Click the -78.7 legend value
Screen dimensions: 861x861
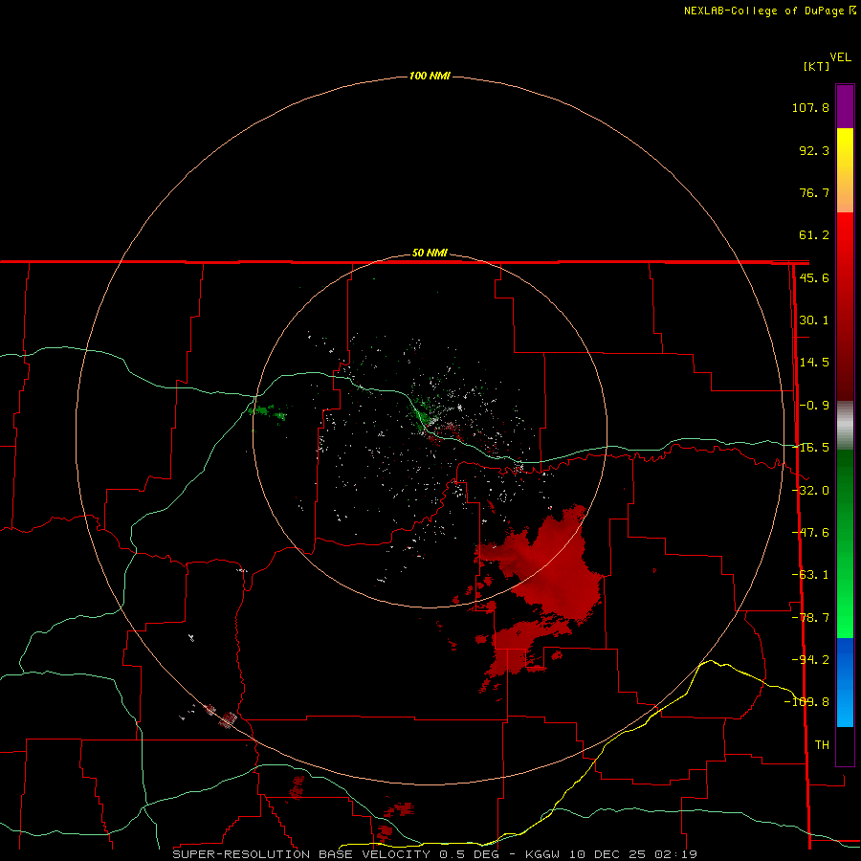click(x=811, y=618)
